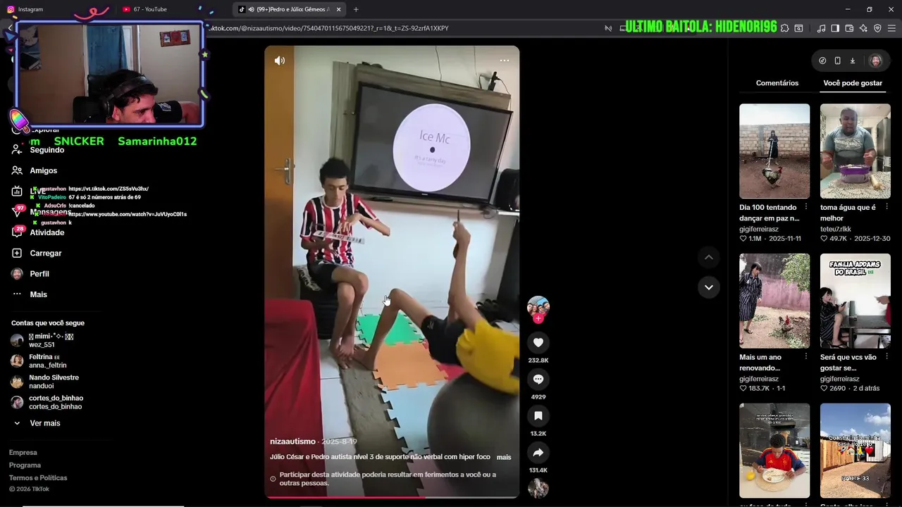
Task: Open browser music player icon
Action: coord(821,28)
